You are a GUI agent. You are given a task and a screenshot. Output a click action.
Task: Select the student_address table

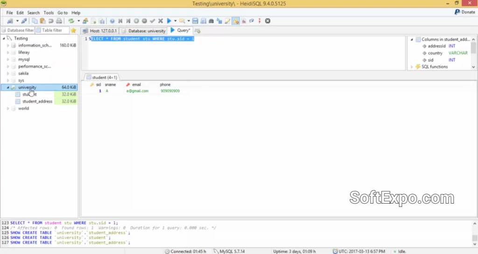37,101
